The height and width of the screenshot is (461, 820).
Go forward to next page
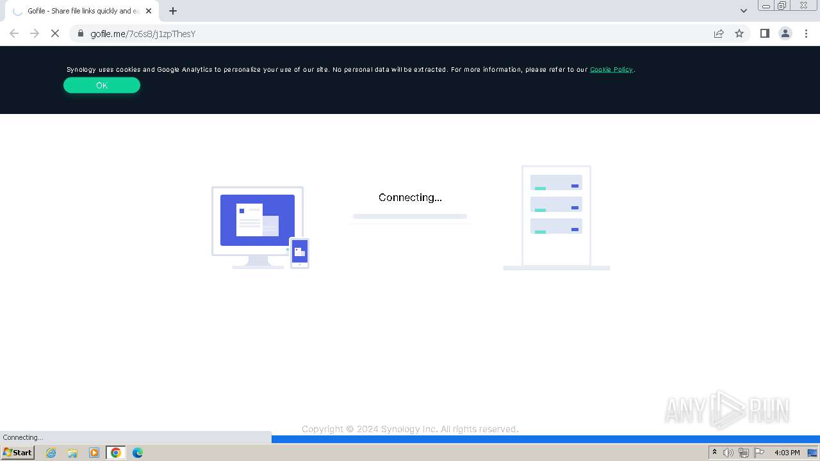[35, 33]
